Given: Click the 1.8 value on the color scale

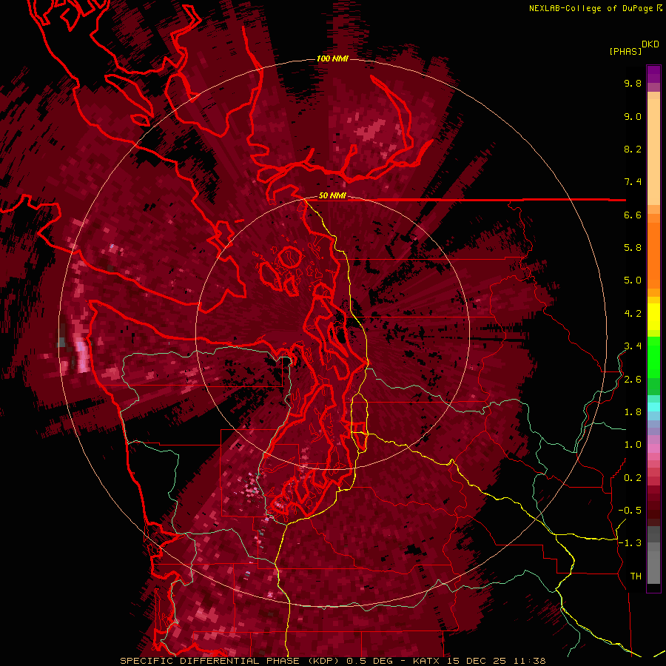Looking at the screenshot, I should click(633, 412).
